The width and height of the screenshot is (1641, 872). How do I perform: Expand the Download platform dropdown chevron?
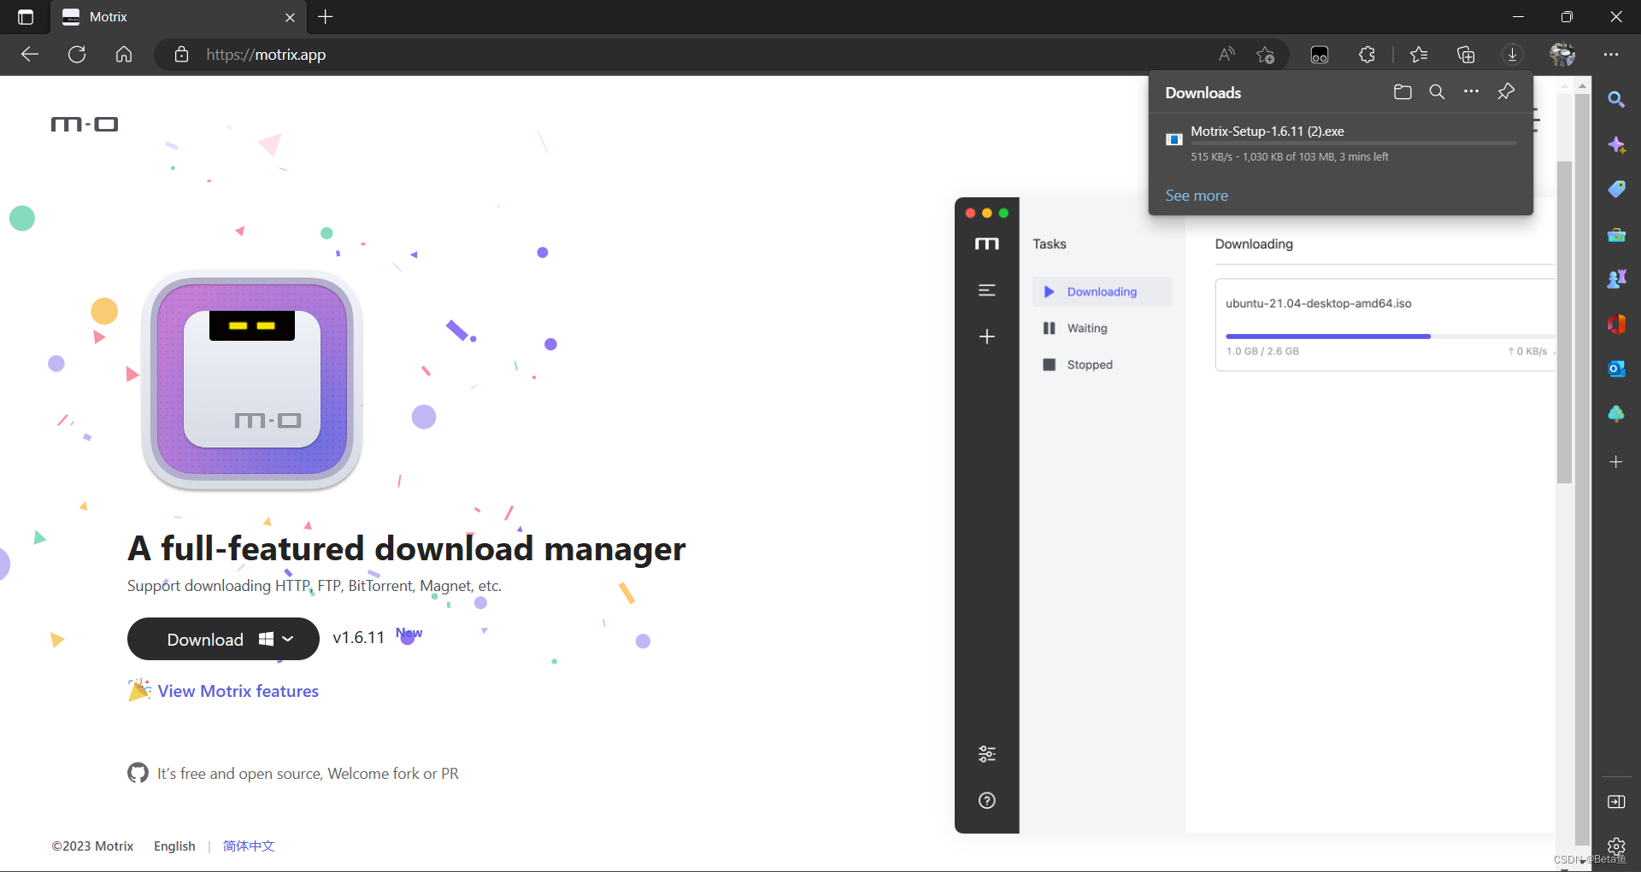288,639
